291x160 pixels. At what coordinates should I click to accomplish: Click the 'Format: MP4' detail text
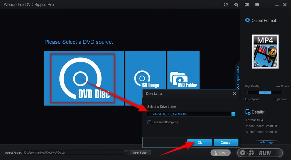254,120
